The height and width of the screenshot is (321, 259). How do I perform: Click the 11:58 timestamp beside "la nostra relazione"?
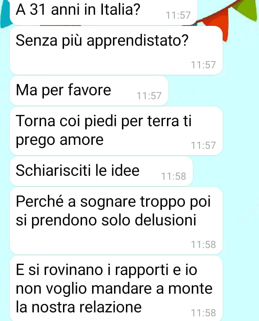[204, 313]
